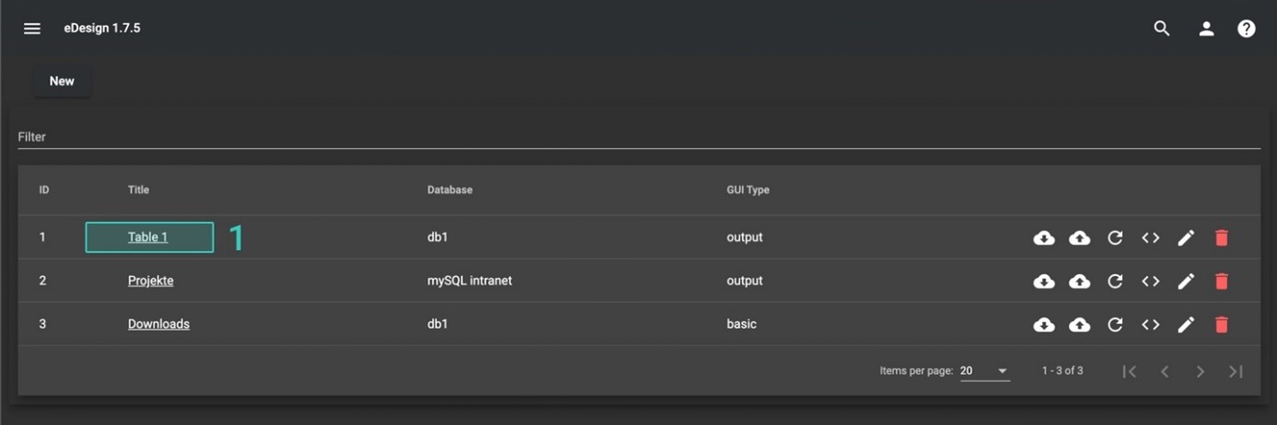Click the search magnifier icon

[x=1162, y=29]
